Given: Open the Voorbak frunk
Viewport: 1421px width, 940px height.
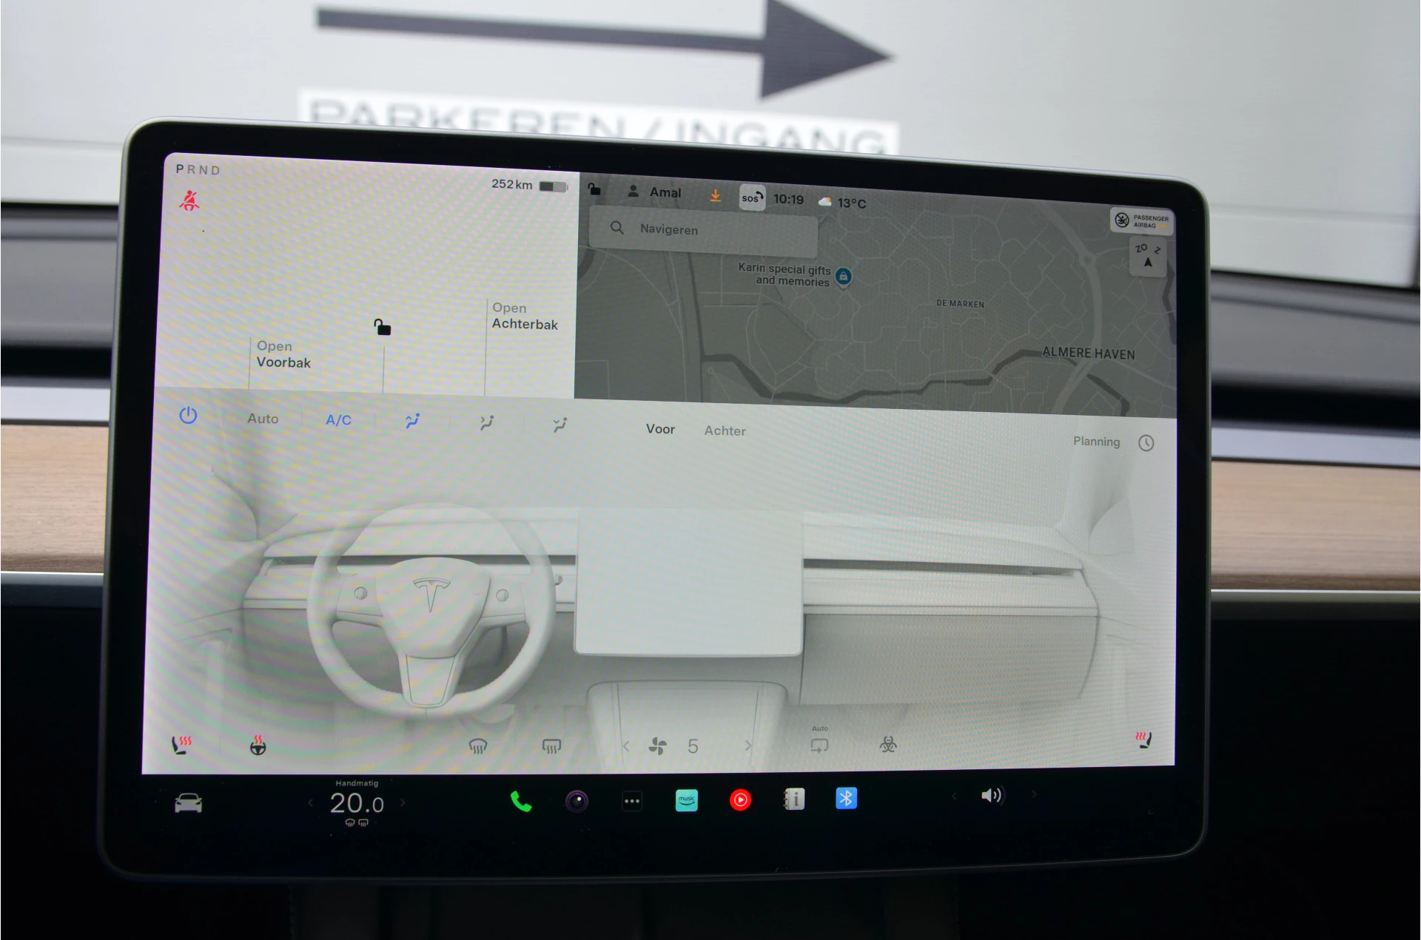Looking at the screenshot, I should coord(283,354).
